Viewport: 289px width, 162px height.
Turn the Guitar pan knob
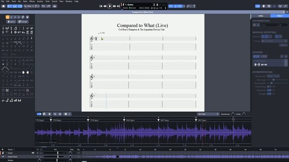coord(70,153)
